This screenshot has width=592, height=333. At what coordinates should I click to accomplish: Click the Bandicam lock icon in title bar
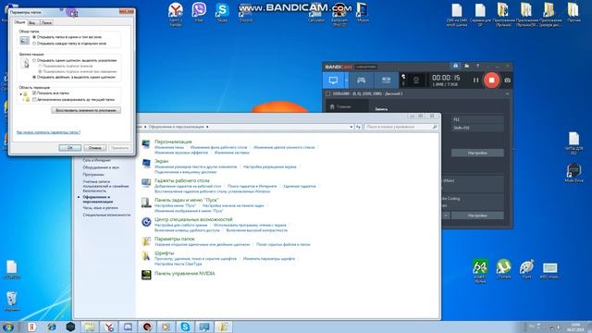point(455,66)
